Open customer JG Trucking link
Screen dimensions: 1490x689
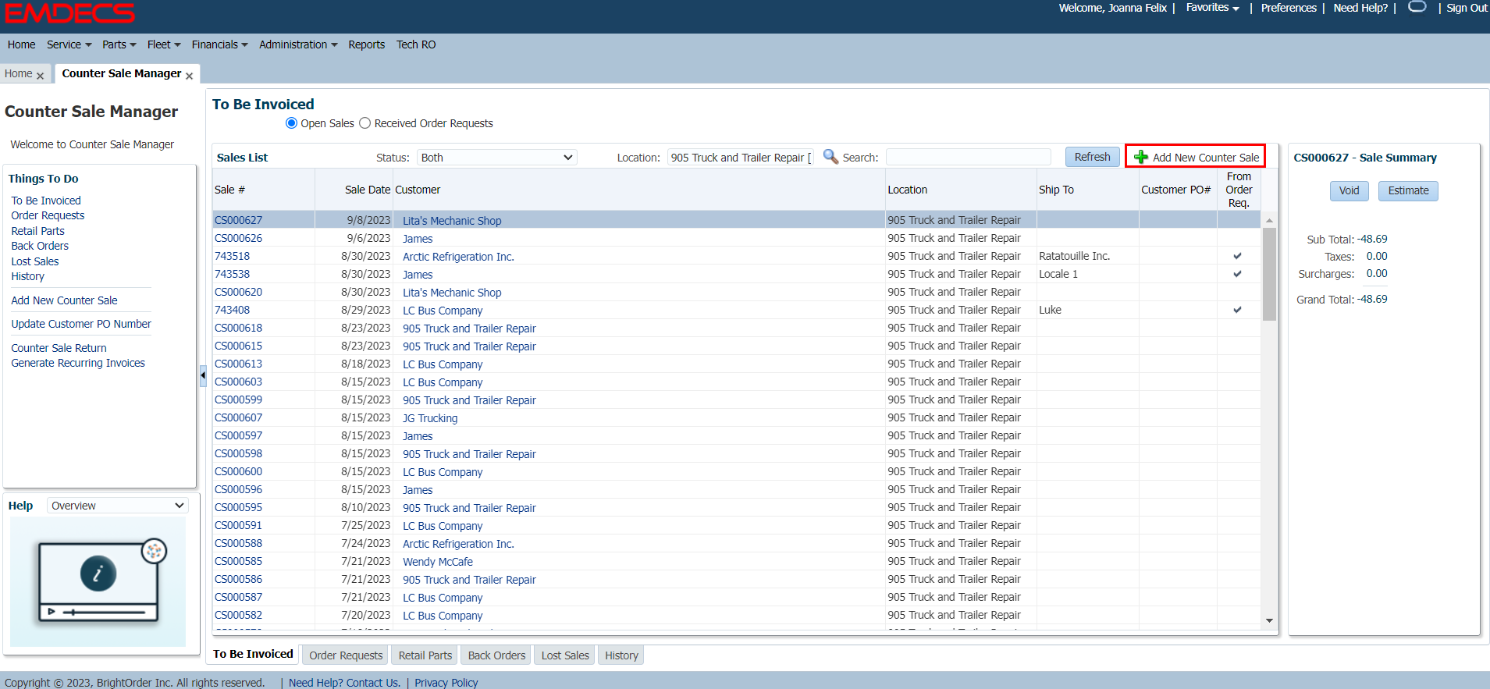coord(430,418)
